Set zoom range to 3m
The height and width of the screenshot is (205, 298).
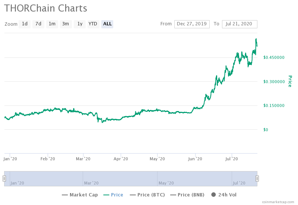66,24
